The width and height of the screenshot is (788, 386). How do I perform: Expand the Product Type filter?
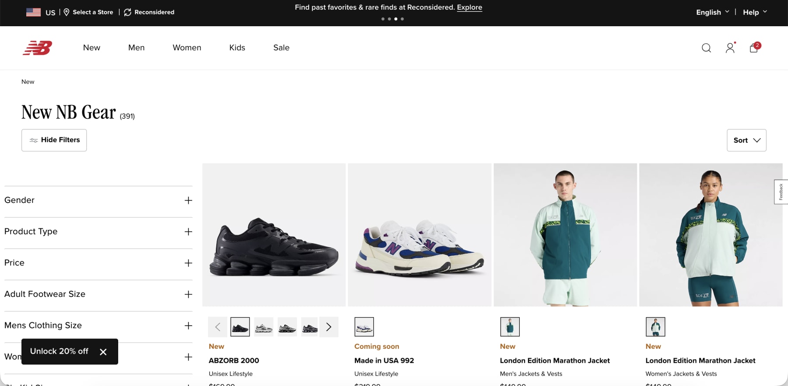(x=188, y=232)
